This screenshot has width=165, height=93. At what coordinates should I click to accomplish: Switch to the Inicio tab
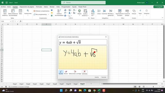9,7
